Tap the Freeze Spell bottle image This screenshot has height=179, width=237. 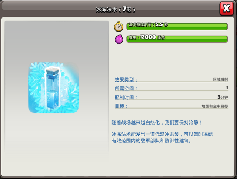pyautogui.click(x=53, y=87)
